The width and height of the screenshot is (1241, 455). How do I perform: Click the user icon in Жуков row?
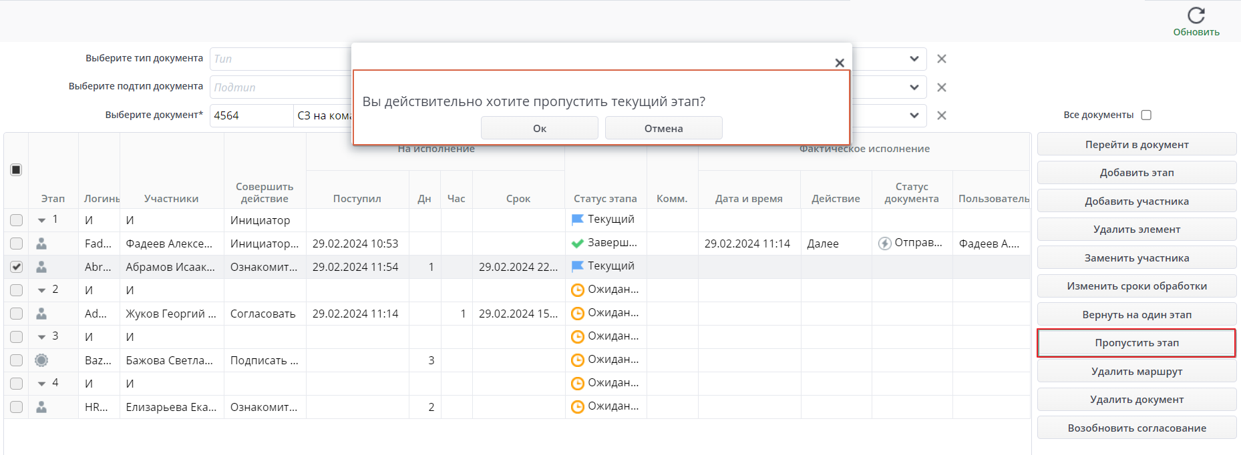coord(41,314)
